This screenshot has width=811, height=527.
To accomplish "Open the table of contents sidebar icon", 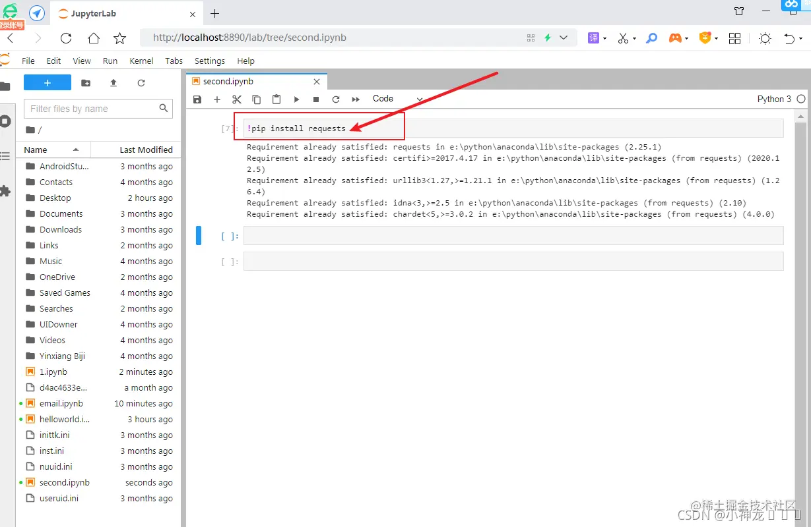I will [x=6, y=156].
